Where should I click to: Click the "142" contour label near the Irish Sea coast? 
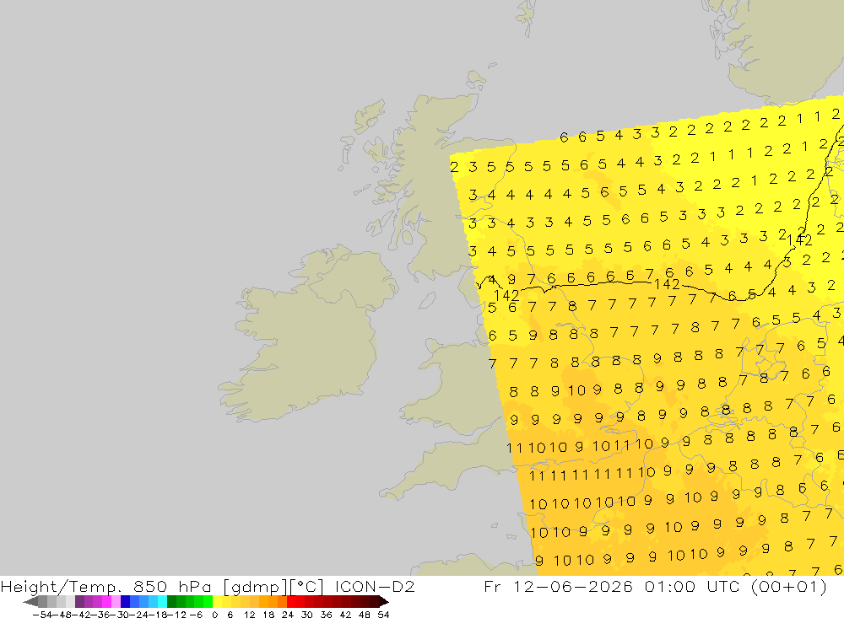506,295
